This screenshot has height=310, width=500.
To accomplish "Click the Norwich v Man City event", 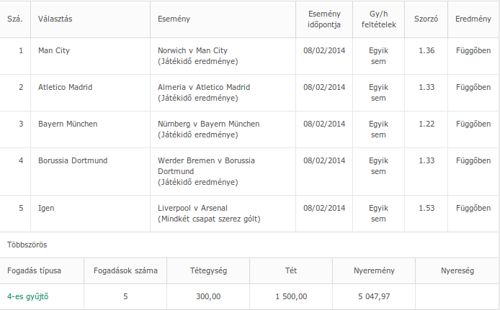I will (x=192, y=51).
